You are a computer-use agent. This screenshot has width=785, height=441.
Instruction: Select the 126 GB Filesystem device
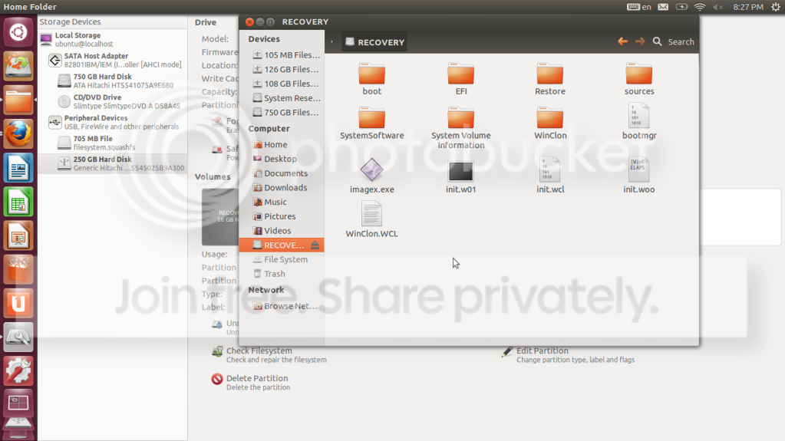[x=286, y=69]
